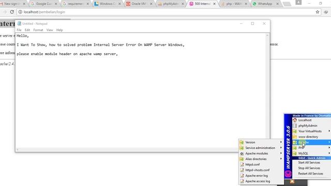Click the Apache modules gear icon
331x186 pixels.
[242, 153]
